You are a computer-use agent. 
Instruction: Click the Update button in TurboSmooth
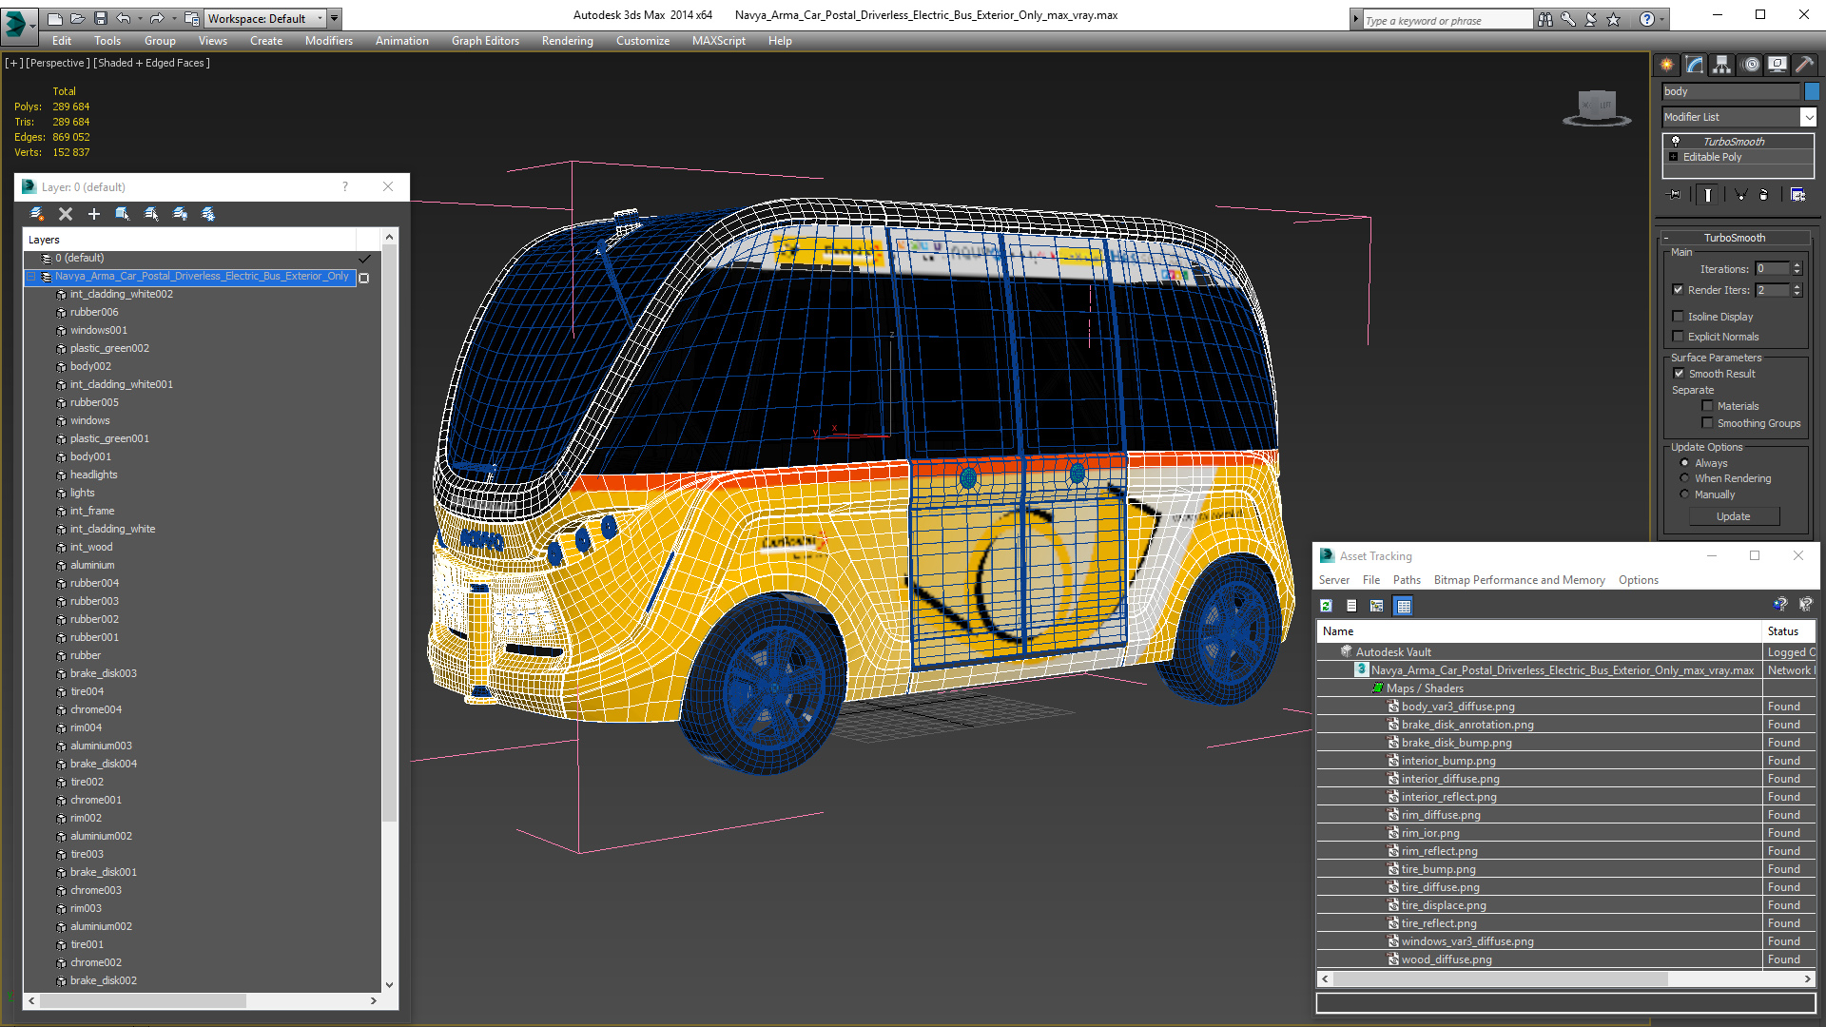pos(1734,516)
